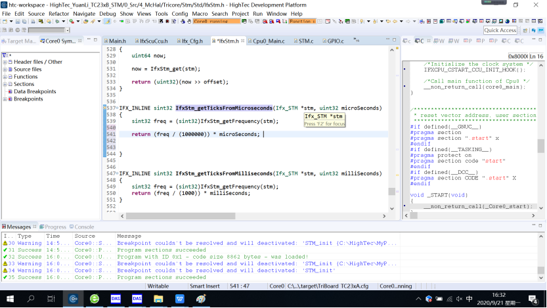Open the File menu
The height and width of the screenshot is (308, 547).
7,14
